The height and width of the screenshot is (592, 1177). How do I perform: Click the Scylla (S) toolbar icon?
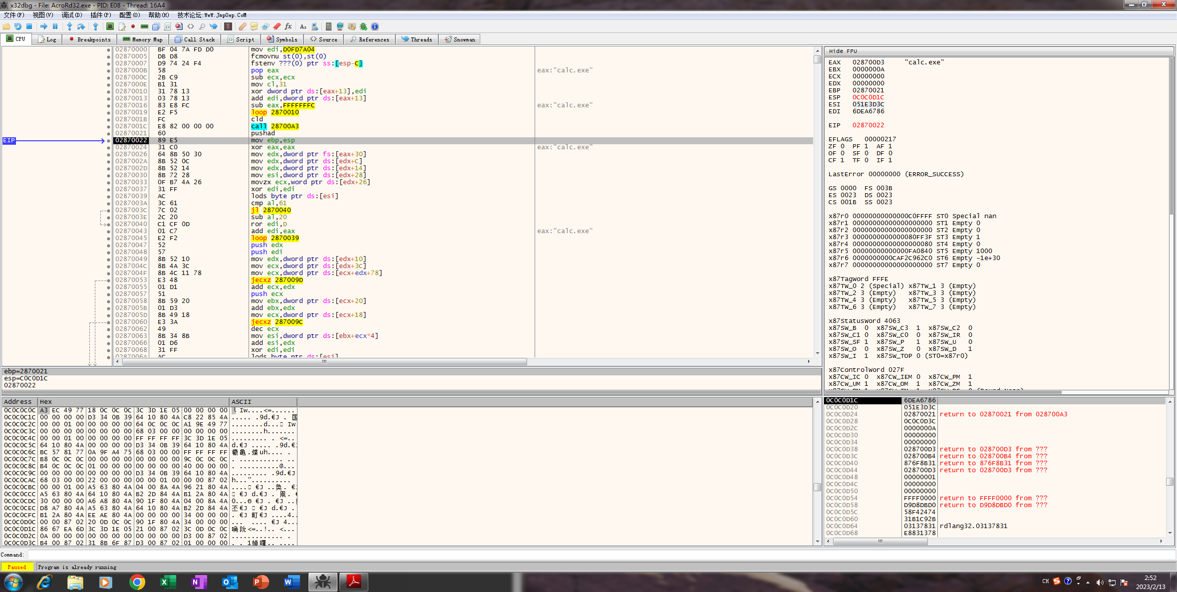[x=228, y=26]
